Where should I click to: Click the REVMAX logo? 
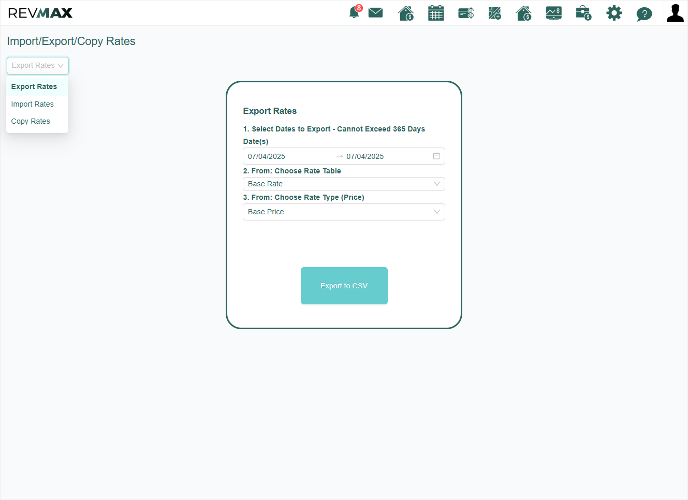[40, 13]
